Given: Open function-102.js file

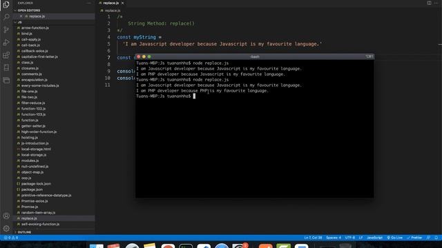Looking at the screenshot, I should [x=33, y=109].
